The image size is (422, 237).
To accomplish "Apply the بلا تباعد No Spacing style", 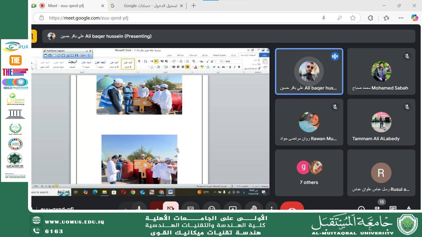I will (x=114, y=64).
